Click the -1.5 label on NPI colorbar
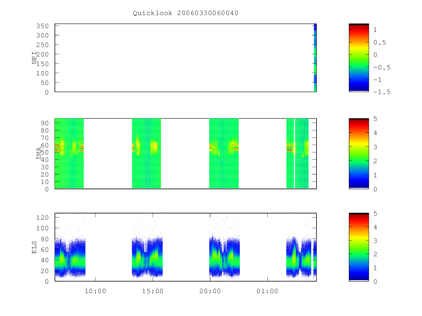Image resolution: width=422 pixels, height=316 pixels. coord(382,92)
